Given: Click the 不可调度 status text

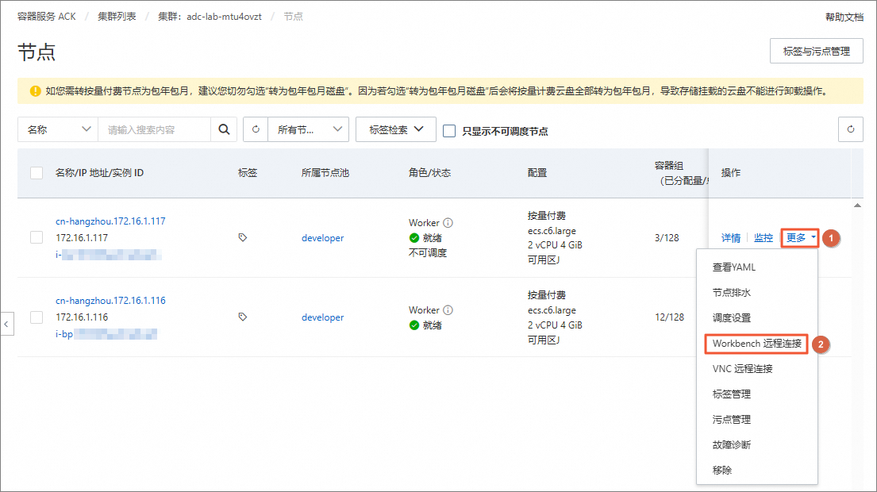Looking at the screenshot, I should [x=428, y=252].
